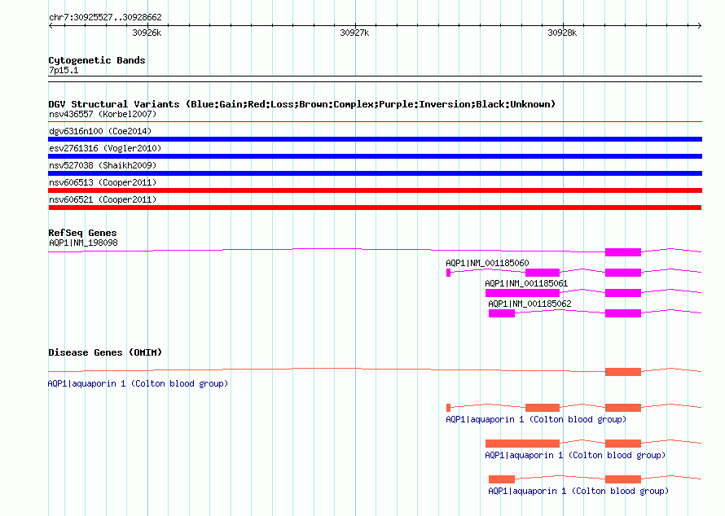Click the small orange exon of second OMIM transcript
Image resolution: width=725 pixels, height=516 pixels.
coord(448,408)
